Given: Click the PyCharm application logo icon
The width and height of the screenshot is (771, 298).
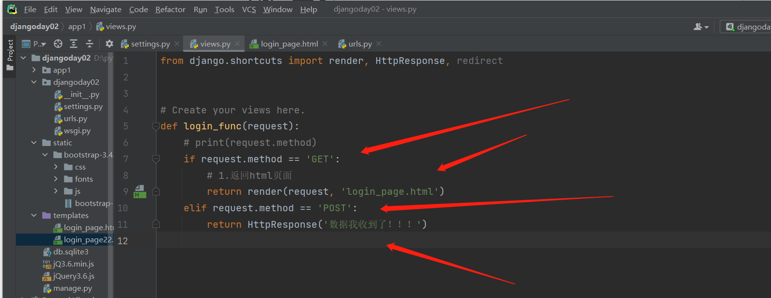Looking at the screenshot, I should click(12, 9).
